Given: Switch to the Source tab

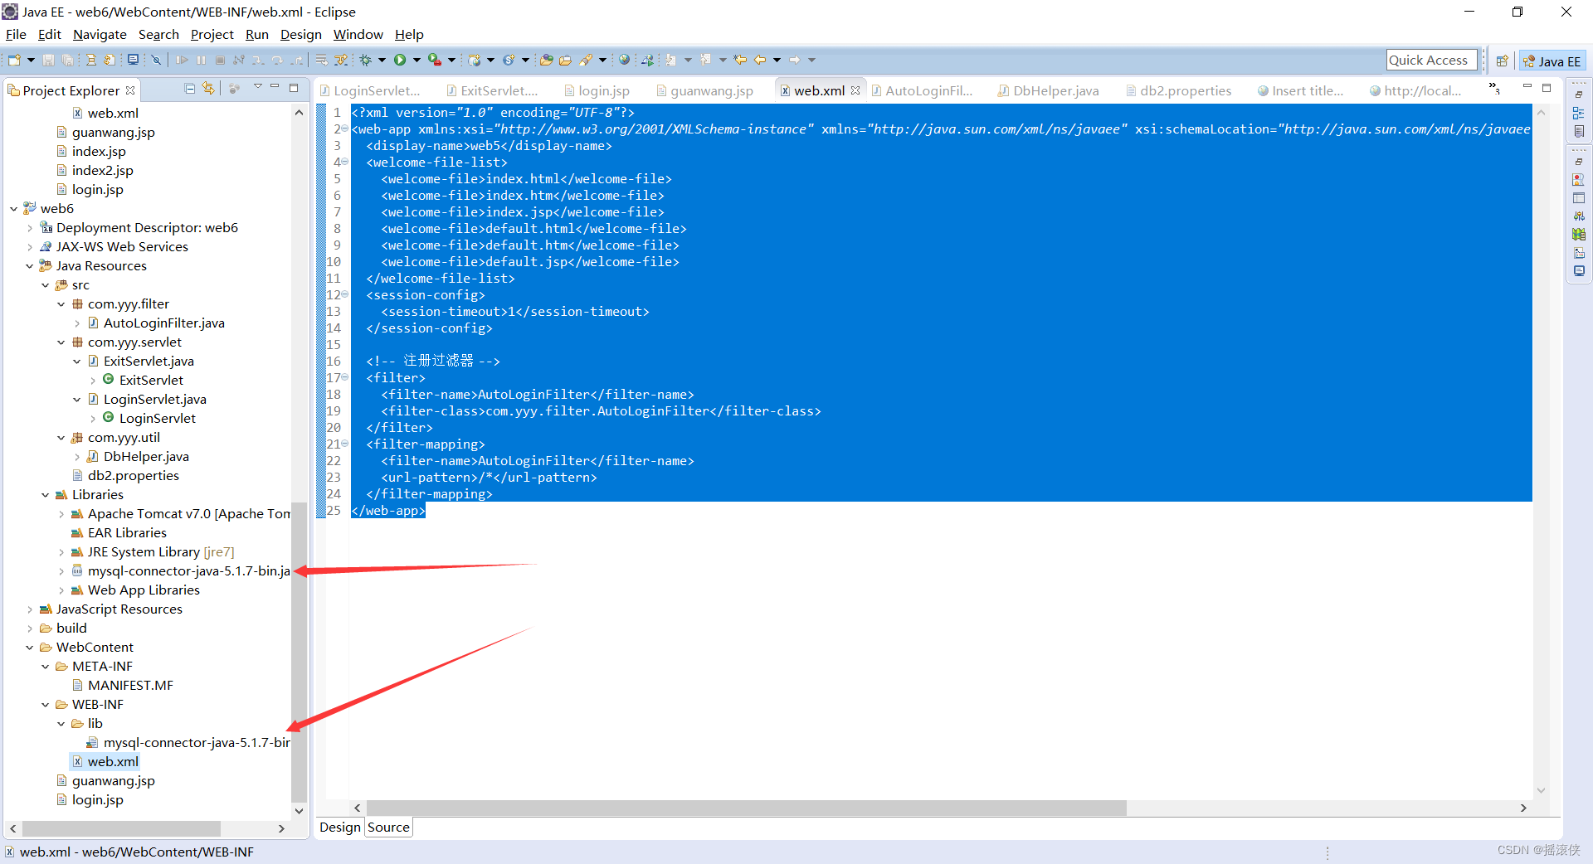Looking at the screenshot, I should pyautogui.click(x=388, y=827).
